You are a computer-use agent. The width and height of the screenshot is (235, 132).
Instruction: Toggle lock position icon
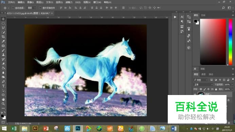click(x=208, y=89)
